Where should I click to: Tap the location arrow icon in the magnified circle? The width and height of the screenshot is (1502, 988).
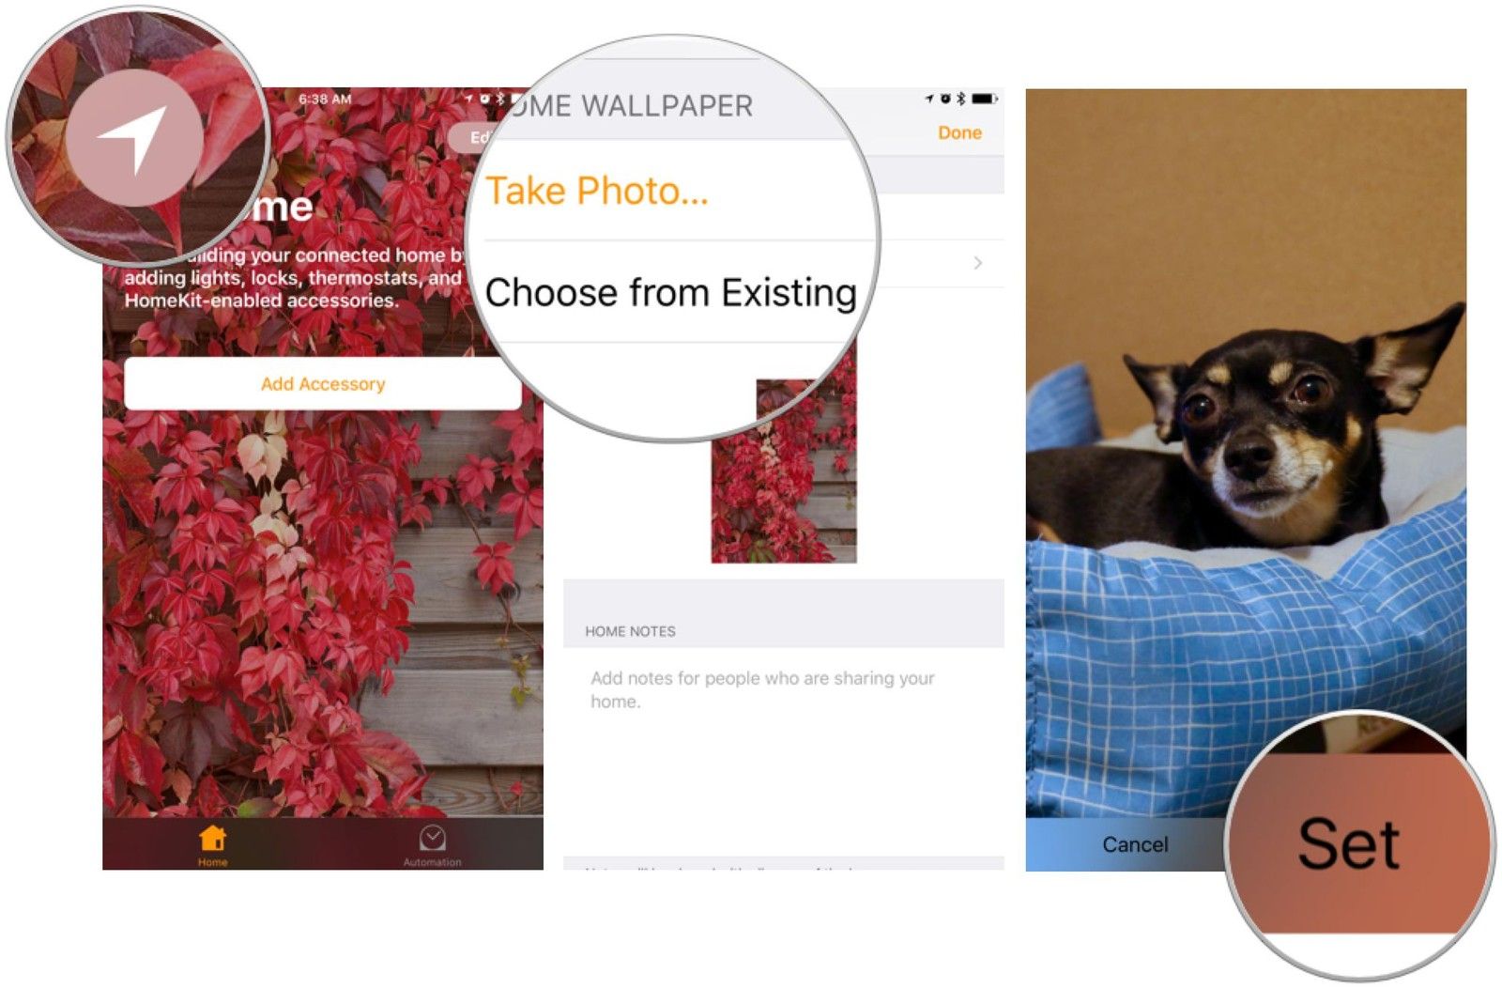(x=134, y=138)
